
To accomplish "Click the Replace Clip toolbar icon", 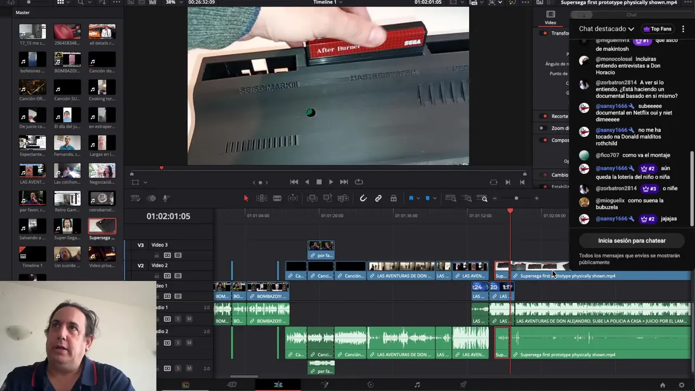I will click(343, 198).
